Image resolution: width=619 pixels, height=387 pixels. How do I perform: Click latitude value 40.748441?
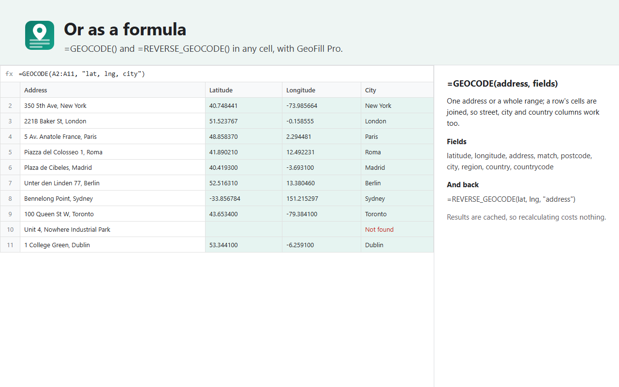coord(244,105)
